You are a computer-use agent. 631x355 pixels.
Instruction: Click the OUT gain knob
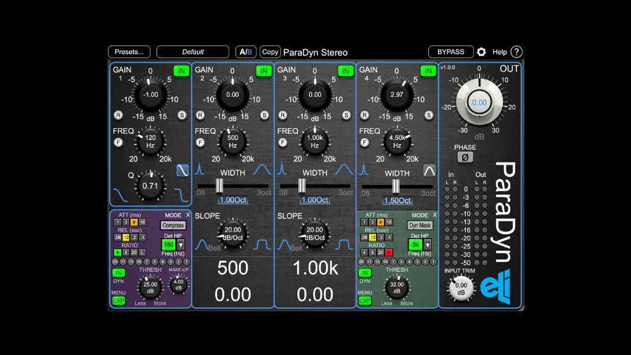(x=479, y=102)
